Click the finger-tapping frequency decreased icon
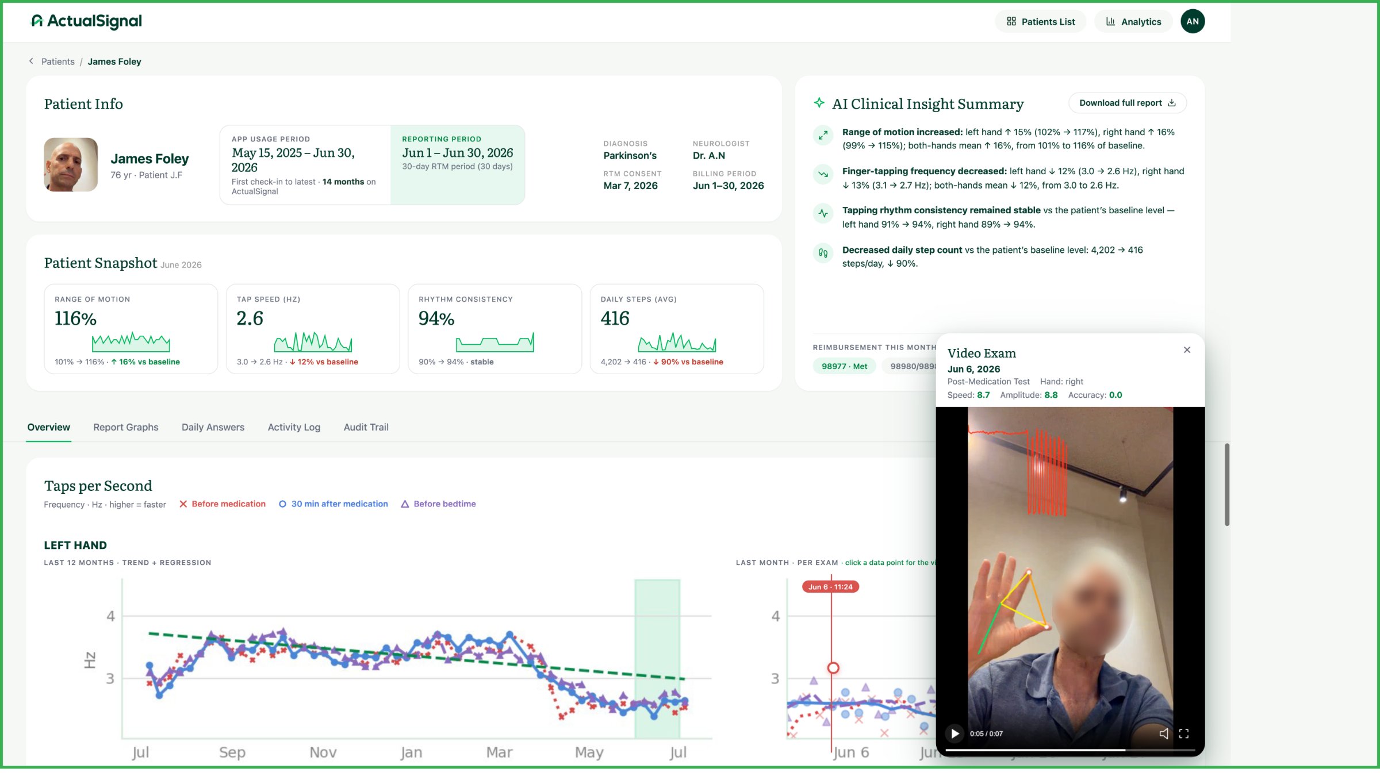 [823, 174]
